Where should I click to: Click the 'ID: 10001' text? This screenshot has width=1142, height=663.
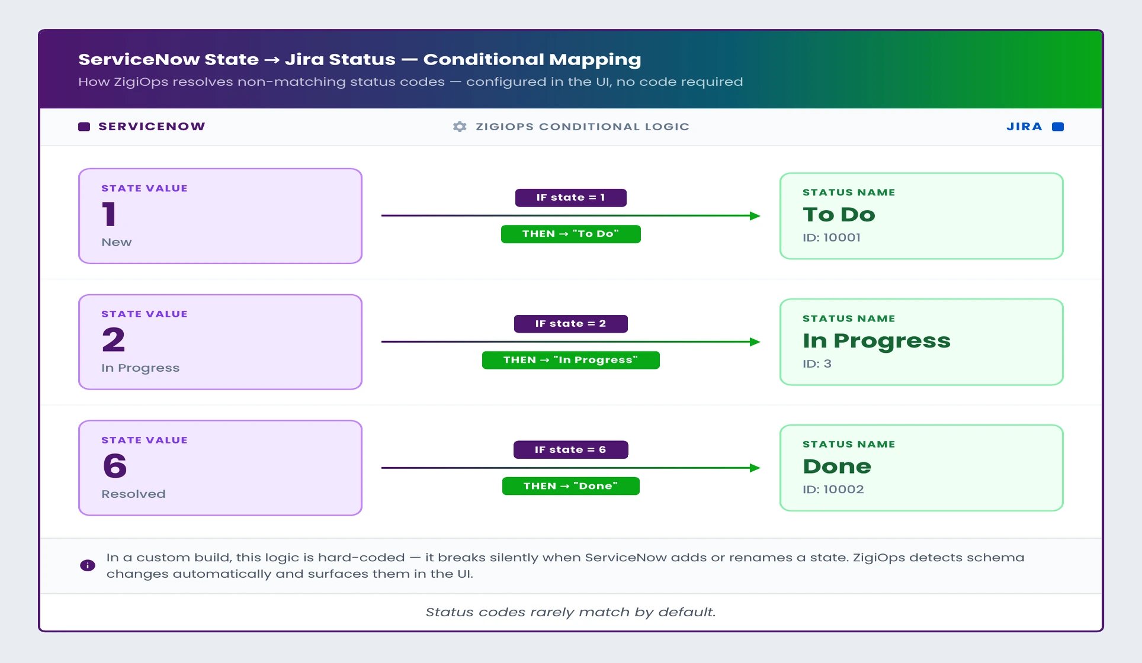point(832,237)
